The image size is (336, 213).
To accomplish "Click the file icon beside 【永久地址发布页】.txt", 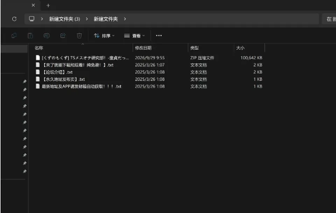I will point(38,79).
